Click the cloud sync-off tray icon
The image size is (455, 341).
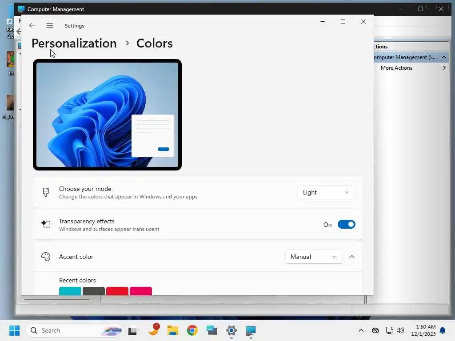point(375,330)
